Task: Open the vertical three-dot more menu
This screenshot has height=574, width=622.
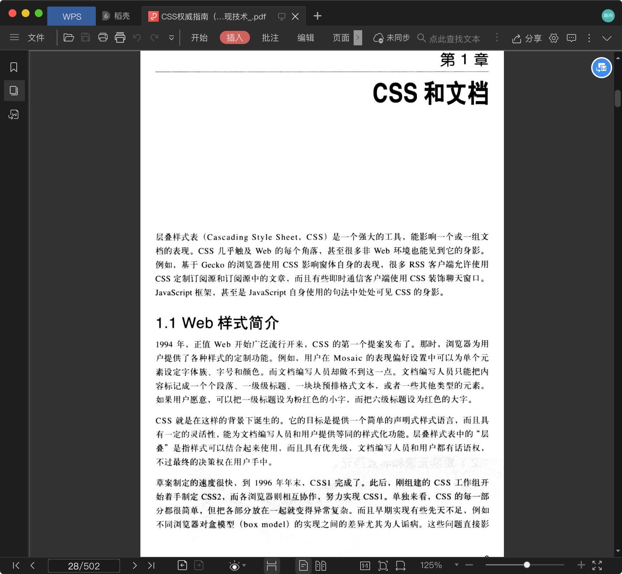Action: (589, 38)
